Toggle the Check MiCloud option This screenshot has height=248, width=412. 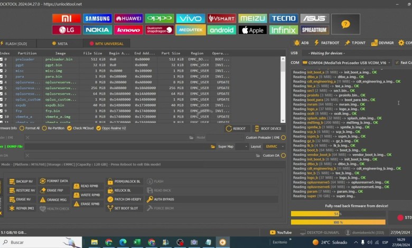69,128
